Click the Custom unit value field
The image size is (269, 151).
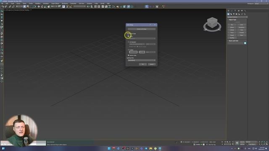click(142, 52)
